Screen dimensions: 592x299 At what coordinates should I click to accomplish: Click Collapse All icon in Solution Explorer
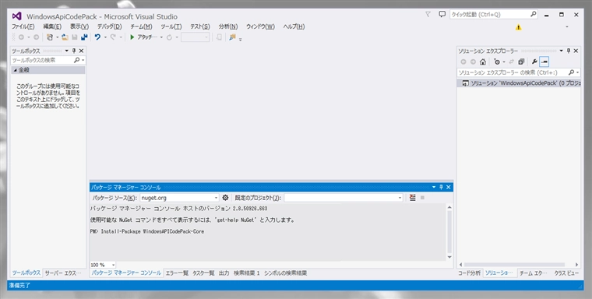521,62
